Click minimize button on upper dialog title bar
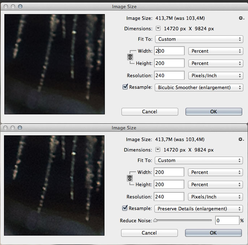This screenshot has width=248, height=245. (x=13, y=6)
